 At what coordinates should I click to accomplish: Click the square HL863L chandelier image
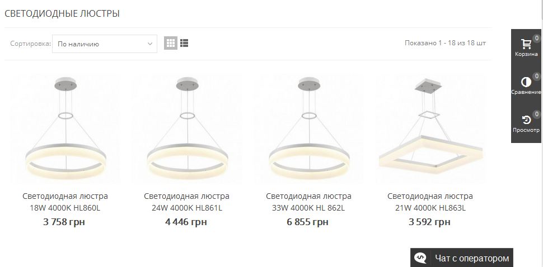(x=430, y=128)
